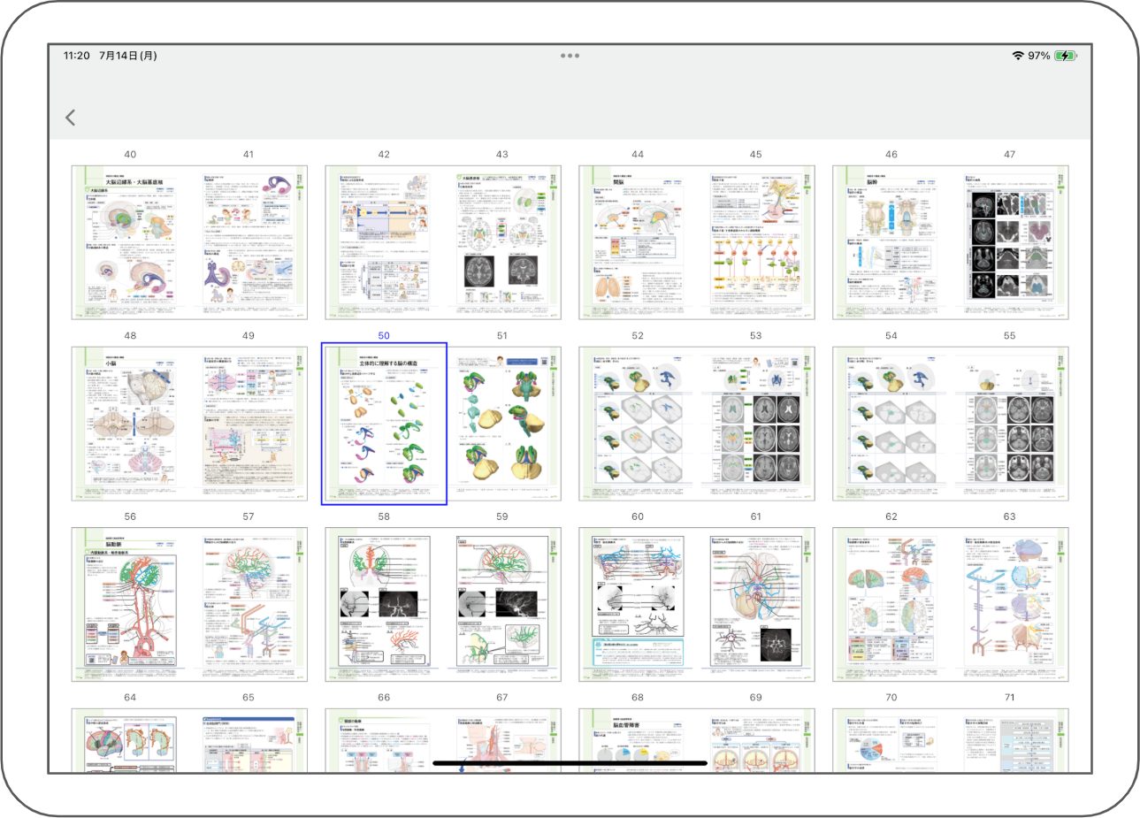
Task: Open page 57 thumbnail
Action: [x=249, y=605]
